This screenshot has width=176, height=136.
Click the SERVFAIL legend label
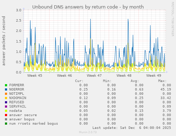pyautogui.click(x=18, y=107)
